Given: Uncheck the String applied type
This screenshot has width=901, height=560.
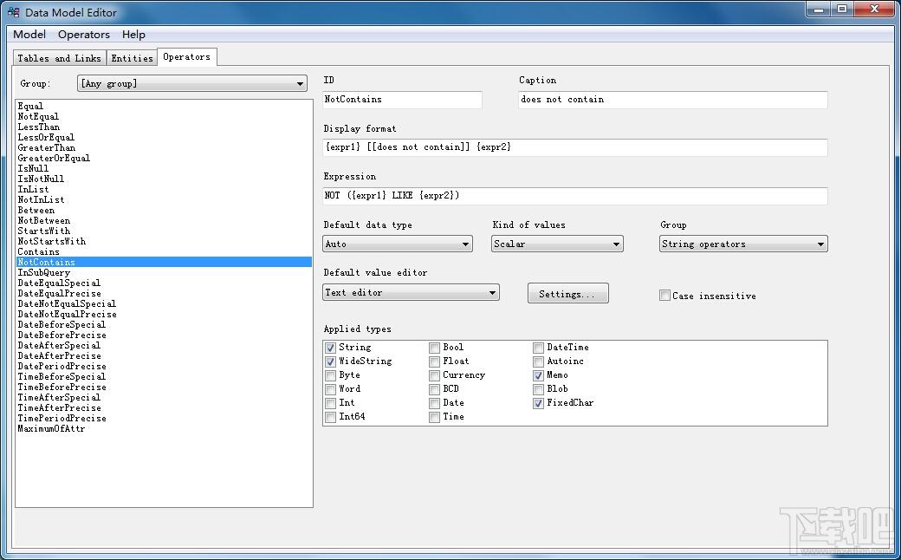Looking at the screenshot, I should tap(331, 348).
